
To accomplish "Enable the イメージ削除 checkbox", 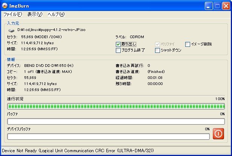I will coord(187,44).
